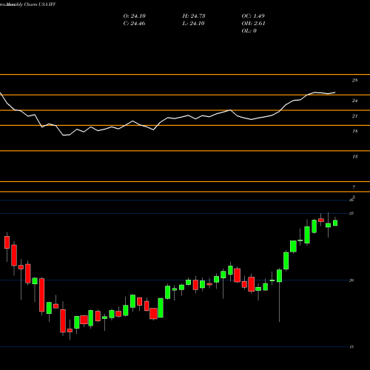Select the open value O: 24.10

coord(135,16)
